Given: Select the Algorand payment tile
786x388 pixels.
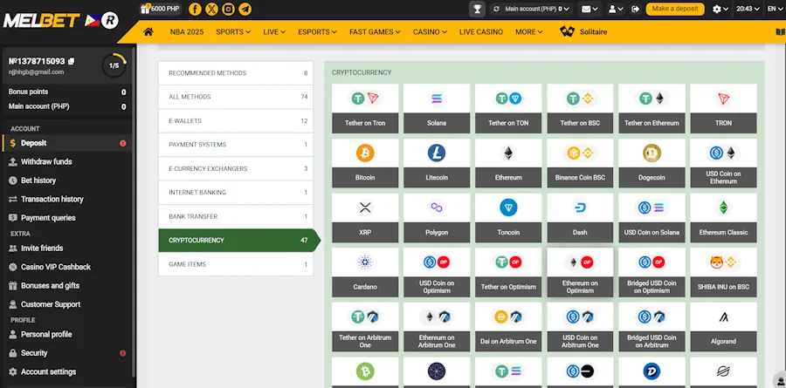Looking at the screenshot, I should [723, 327].
